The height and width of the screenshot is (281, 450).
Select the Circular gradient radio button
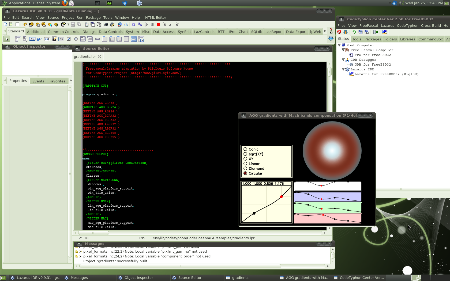(245, 173)
